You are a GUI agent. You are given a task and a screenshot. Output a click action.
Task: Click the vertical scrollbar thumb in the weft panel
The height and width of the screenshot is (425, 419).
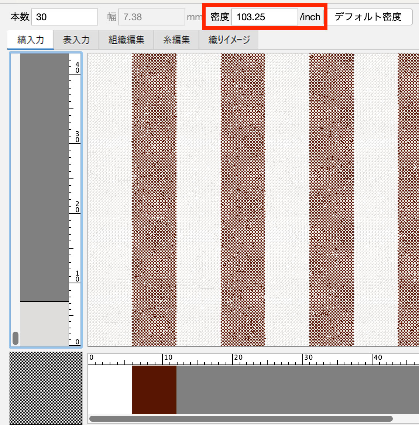coord(16,338)
